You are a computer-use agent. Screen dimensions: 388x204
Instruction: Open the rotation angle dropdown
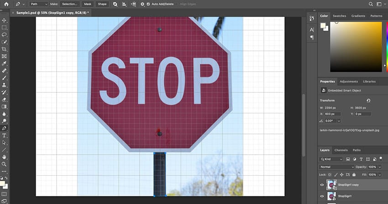coord(339,121)
